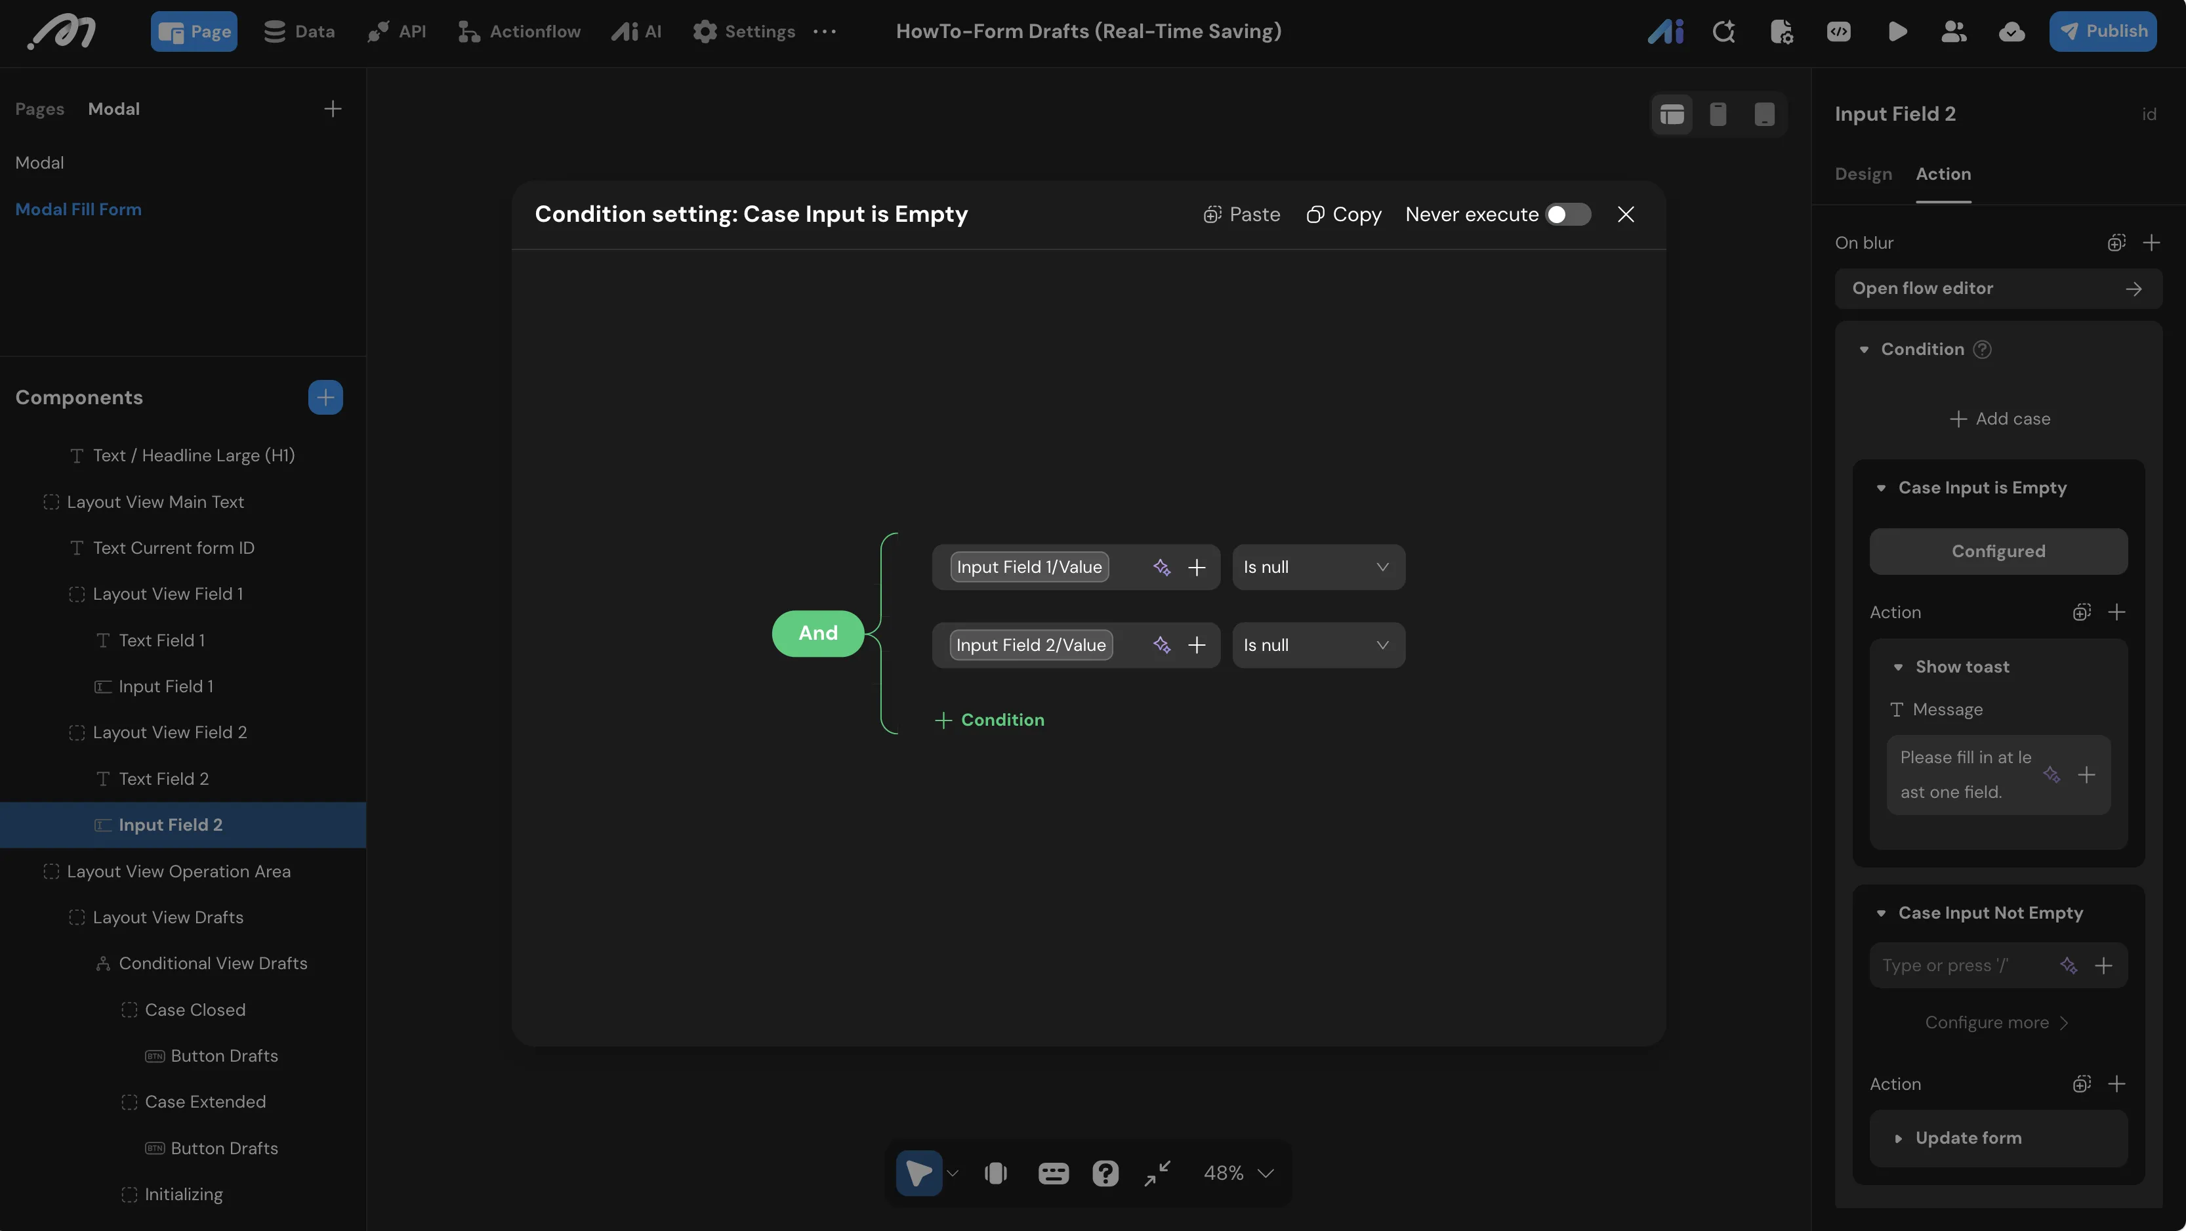This screenshot has width=2186, height=1231.
Task: Click the collapse canvas arrows icon
Action: tap(1157, 1173)
